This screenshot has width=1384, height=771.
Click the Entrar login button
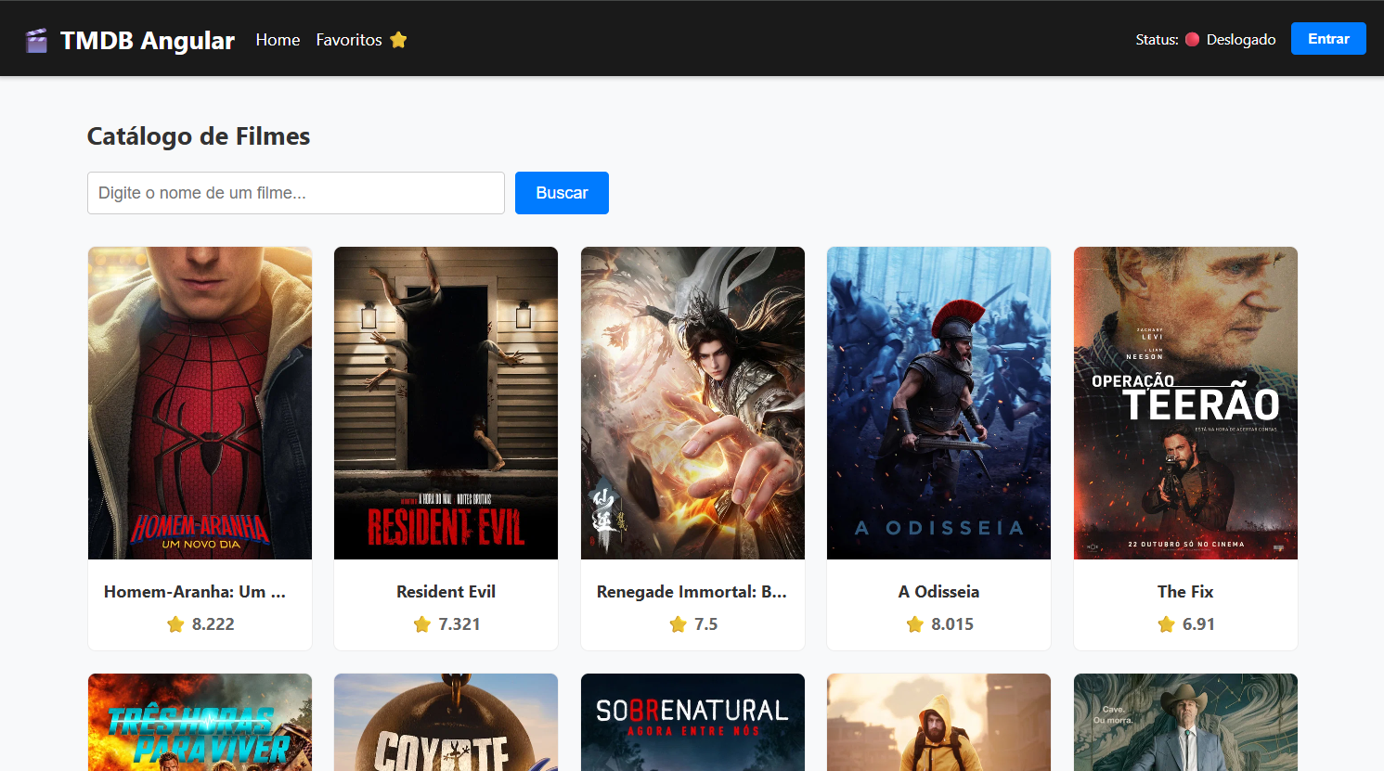[x=1328, y=39]
